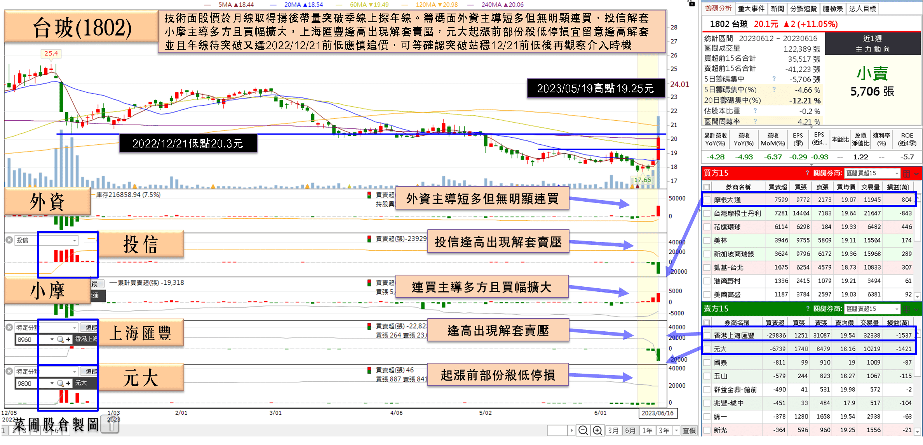
Task: Remove the 8960 broker panel via X icon
Action: click(x=9, y=327)
